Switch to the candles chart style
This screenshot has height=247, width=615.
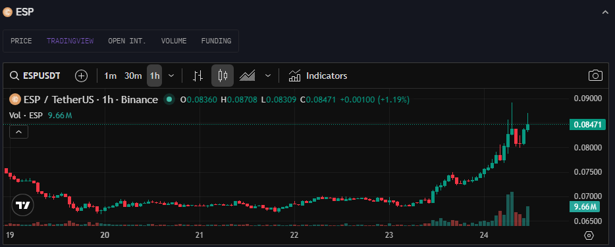(x=223, y=76)
